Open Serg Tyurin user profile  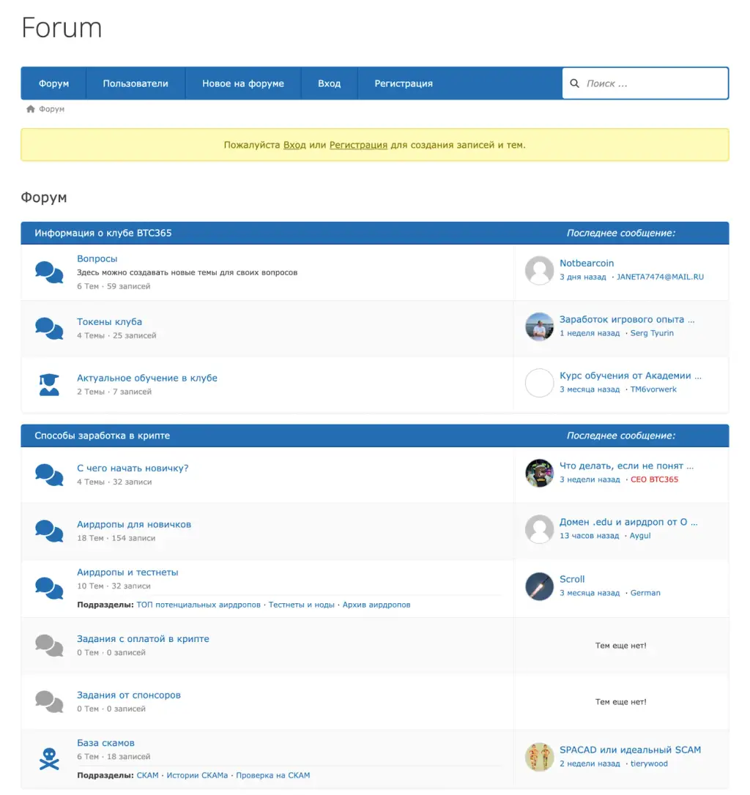tap(652, 333)
